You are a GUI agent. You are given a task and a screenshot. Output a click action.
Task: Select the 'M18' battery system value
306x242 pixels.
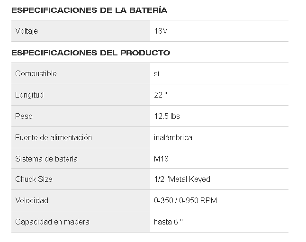point(162,159)
